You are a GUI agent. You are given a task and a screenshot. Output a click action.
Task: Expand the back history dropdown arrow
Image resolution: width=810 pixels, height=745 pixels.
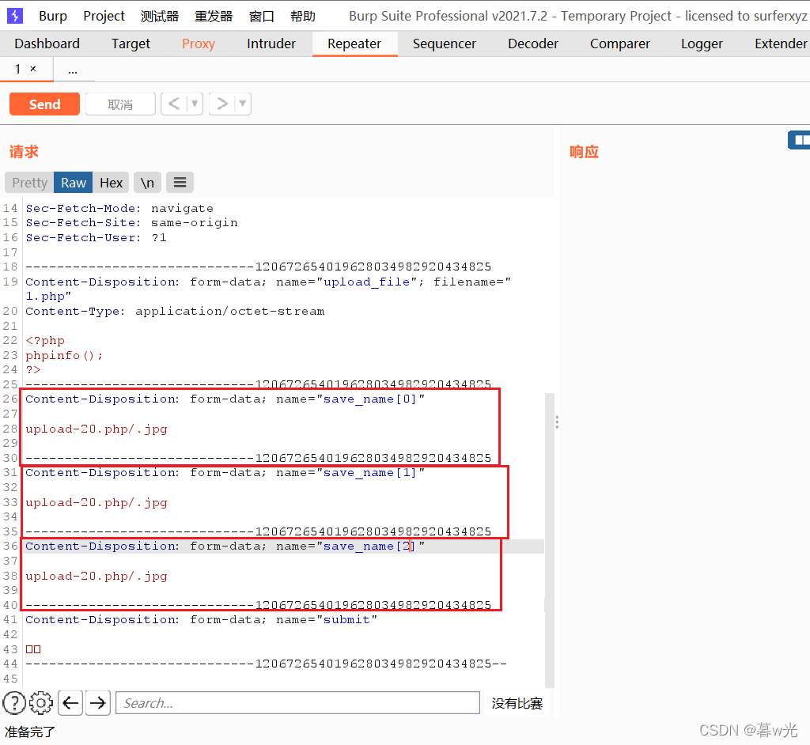pos(195,104)
